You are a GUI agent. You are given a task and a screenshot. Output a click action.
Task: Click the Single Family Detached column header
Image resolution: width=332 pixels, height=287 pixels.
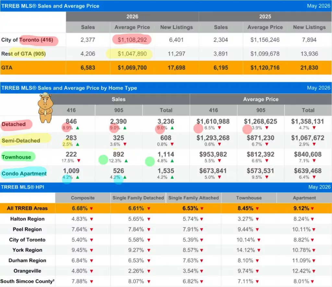[138, 198]
